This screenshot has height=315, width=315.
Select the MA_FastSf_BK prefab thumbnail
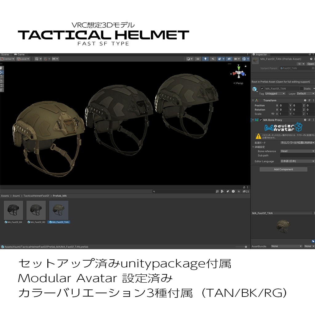point(13,211)
